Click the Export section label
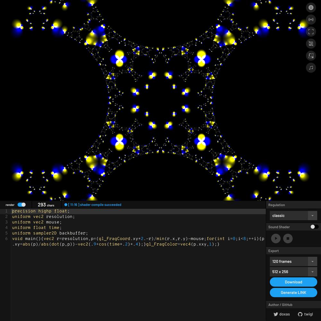The height and width of the screenshot is (321, 321). [x=273, y=251]
